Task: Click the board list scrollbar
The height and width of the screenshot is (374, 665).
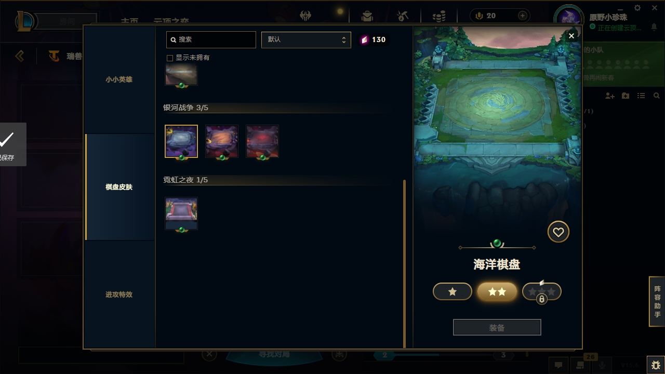Action: tap(405, 264)
